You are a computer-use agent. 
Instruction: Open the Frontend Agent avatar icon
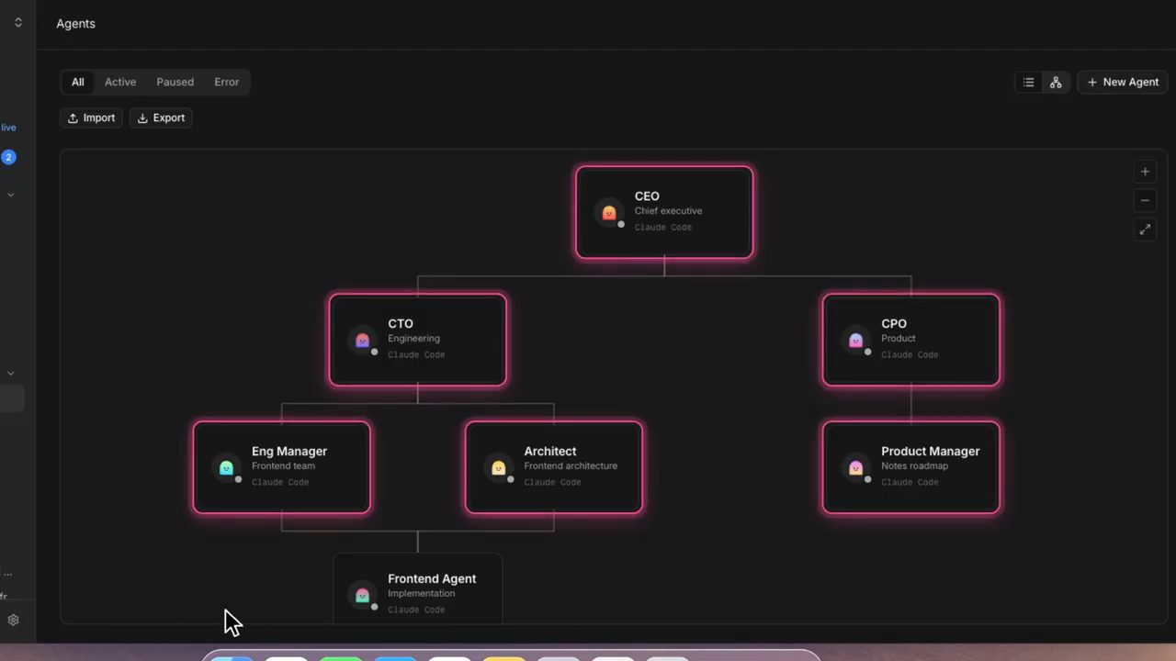pyautogui.click(x=362, y=596)
